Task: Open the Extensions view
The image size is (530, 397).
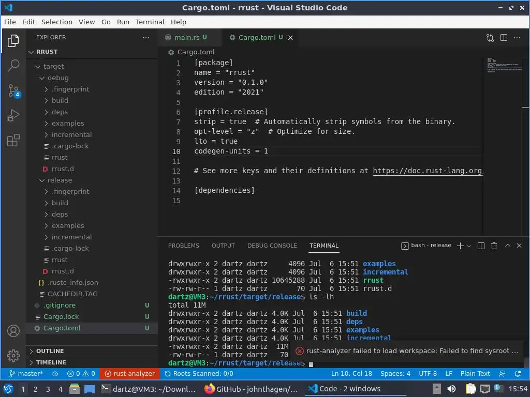Action: [13, 140]
